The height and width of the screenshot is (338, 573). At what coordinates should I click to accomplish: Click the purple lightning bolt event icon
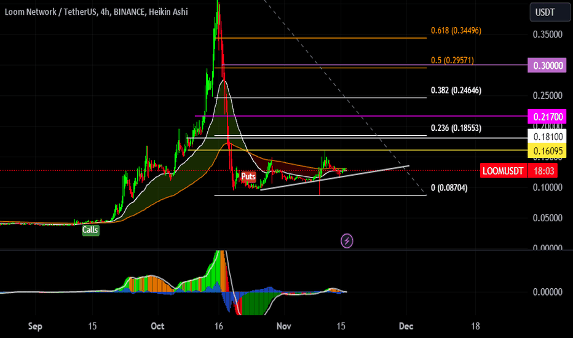[347, 241]
